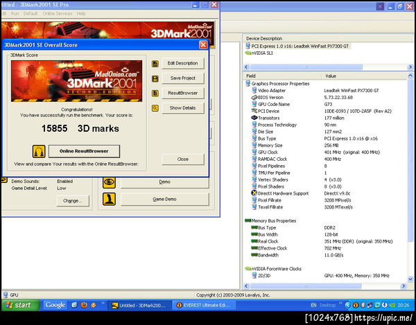Select the Effective Clock row
Viewport: 416px width, 325px height.
[x=328, y=248]
